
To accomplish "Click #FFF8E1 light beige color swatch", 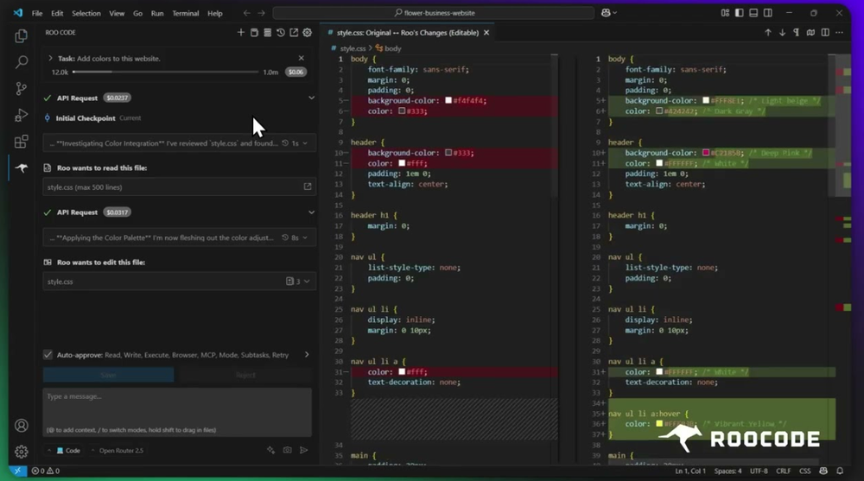I will point(705,100).
